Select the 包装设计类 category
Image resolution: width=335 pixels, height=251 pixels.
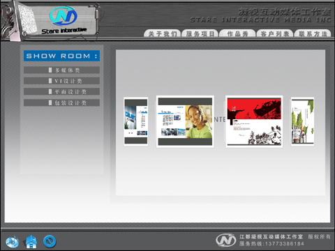(61, 102)
